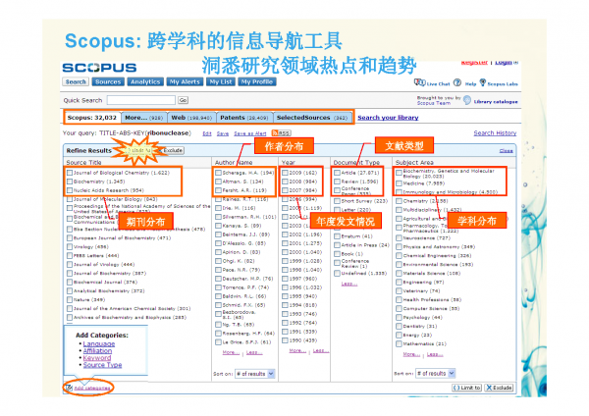Image resolution: width=589 pixels, height=416 pixels.
Task: Tick the Mathematics subject area checkbox
Action: tap(399, 344)
